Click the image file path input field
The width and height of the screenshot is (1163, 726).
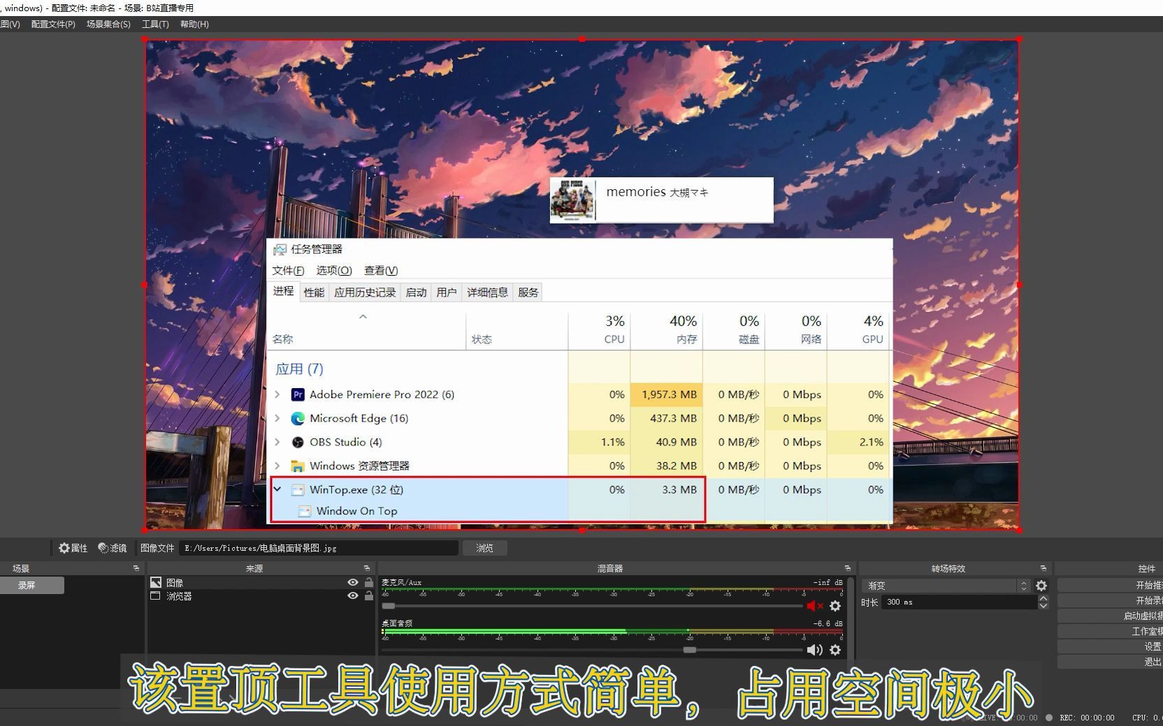(x=319, y=548)
